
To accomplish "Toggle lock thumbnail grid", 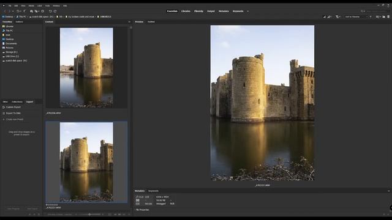I will pos(110,215).
